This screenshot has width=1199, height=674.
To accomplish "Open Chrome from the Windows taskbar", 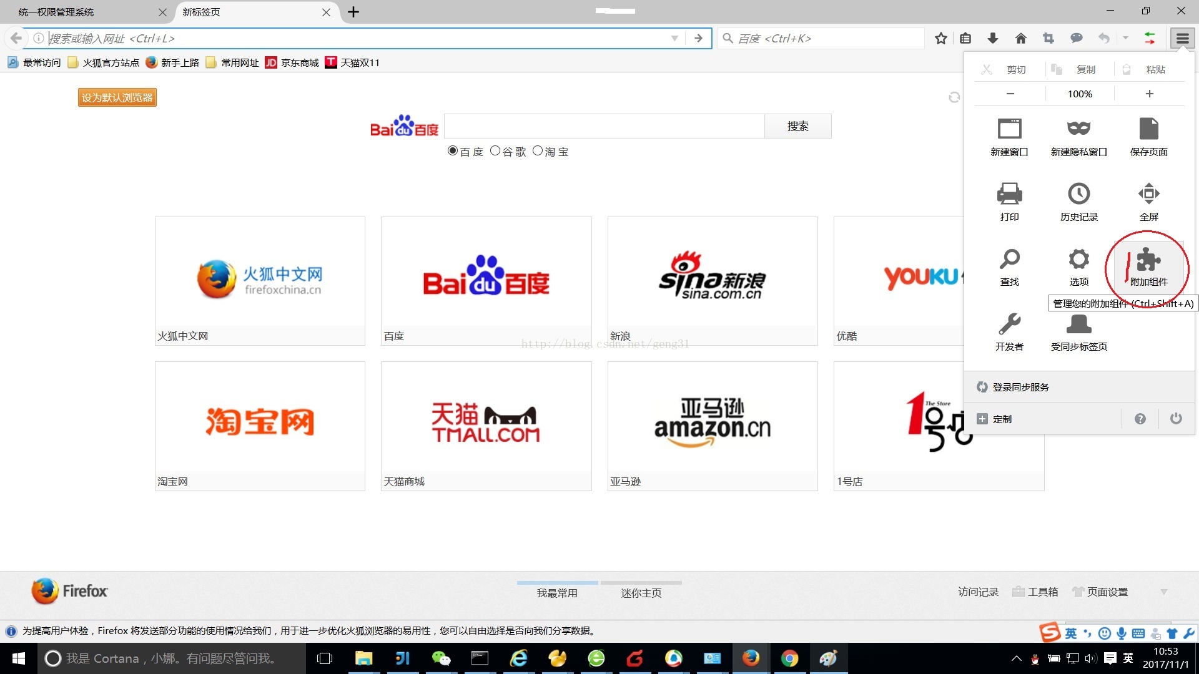I will 789,658.
